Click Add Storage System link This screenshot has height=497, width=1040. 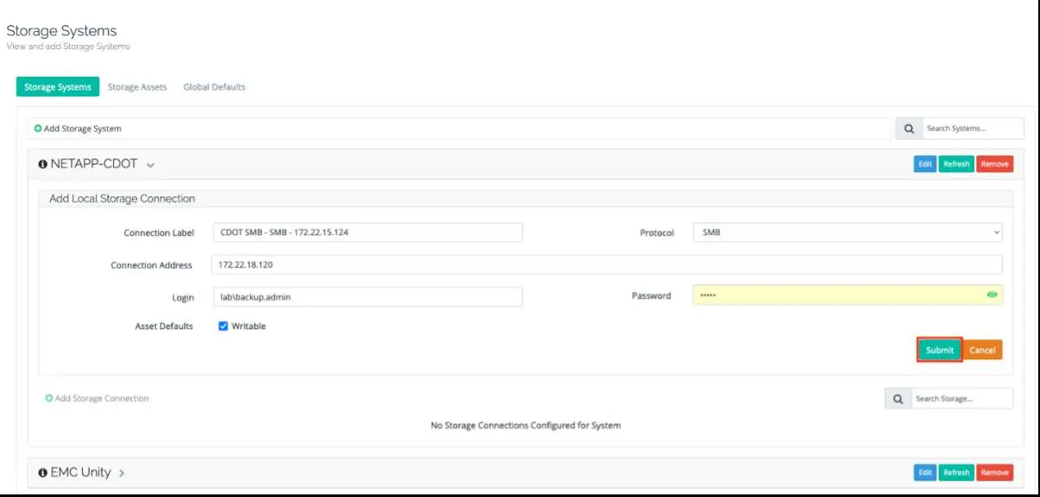[x=83, y=128]
